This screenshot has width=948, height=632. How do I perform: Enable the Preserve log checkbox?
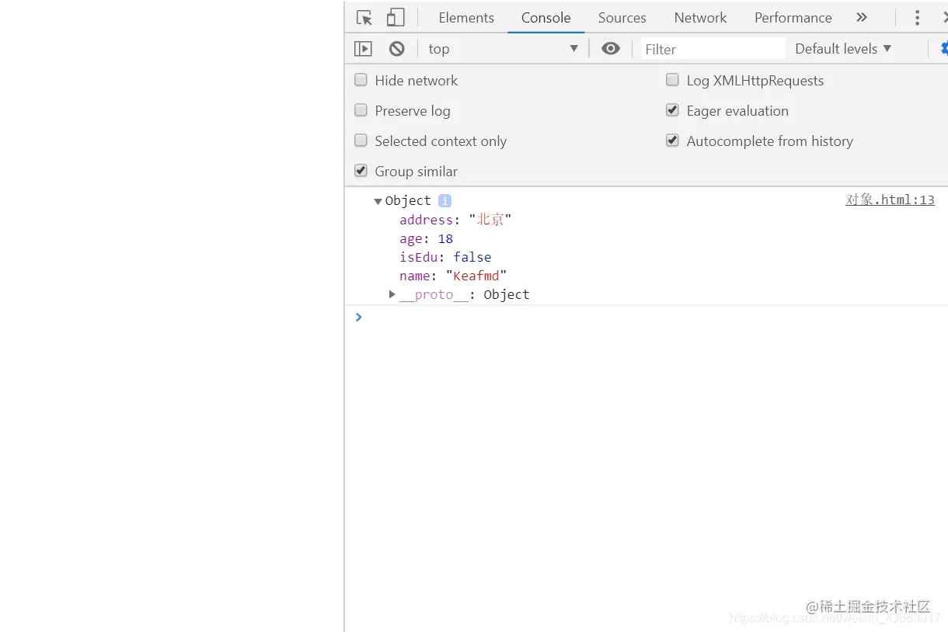click(361, 110)
